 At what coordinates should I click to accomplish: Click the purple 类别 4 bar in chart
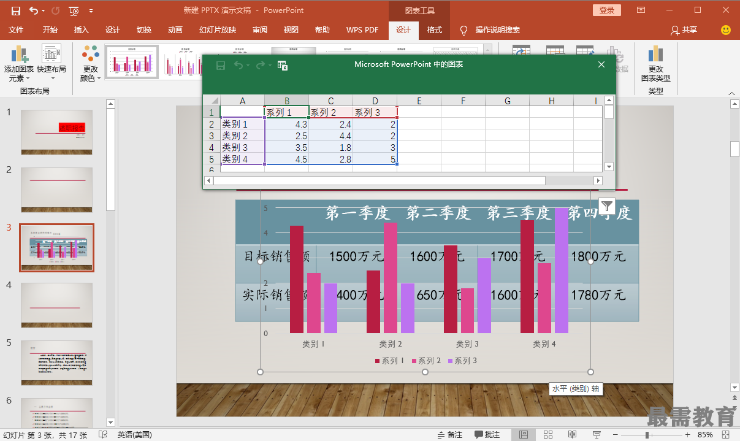561,270
